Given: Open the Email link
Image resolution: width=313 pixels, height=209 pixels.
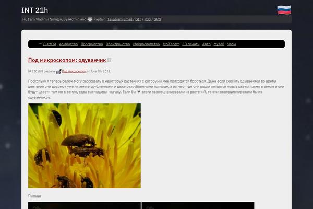Looking at the screenshot, I should point(128,19).
